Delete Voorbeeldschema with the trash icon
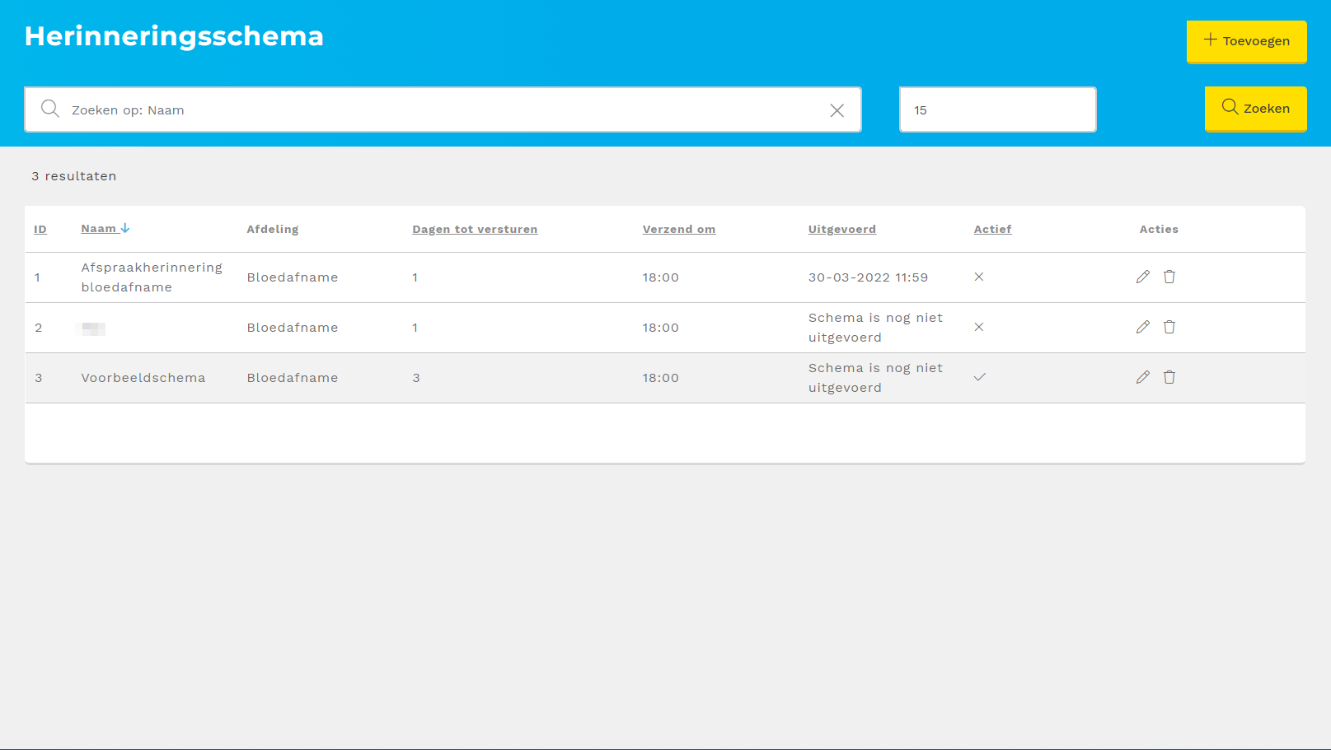The height and width of the screenshot is (750, 1331). (x=1169, y=377)
